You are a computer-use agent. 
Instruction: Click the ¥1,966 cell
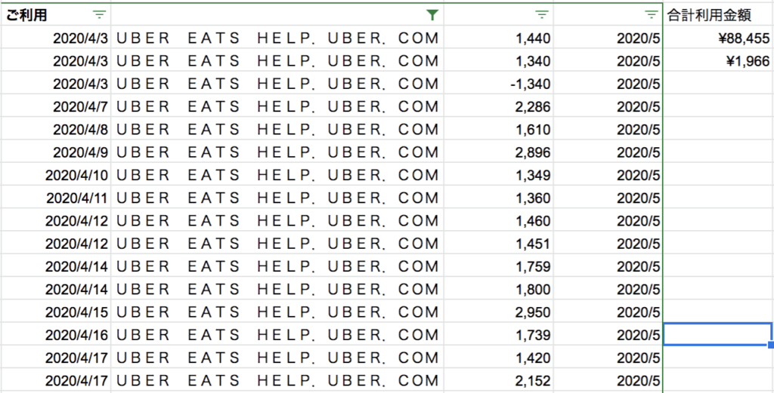[748, 61]
